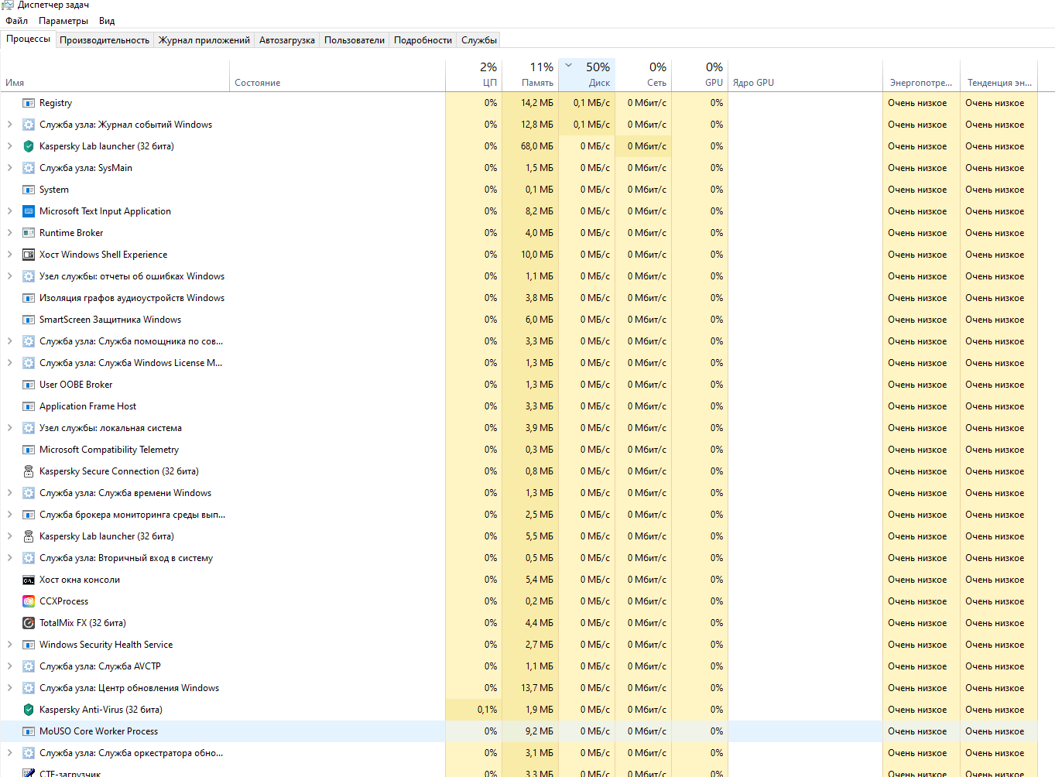
Task: Open the Пользователи tab
Action: click(x=355, y=40)
